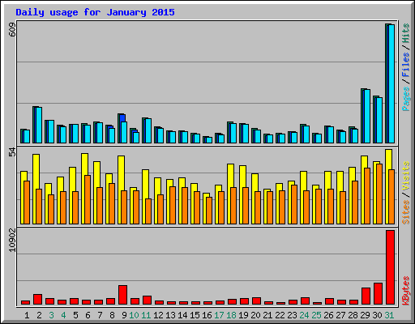Click day 27 on the x-axis
The height and width of the screenshot is (324, 415).
tap(340, 315)
